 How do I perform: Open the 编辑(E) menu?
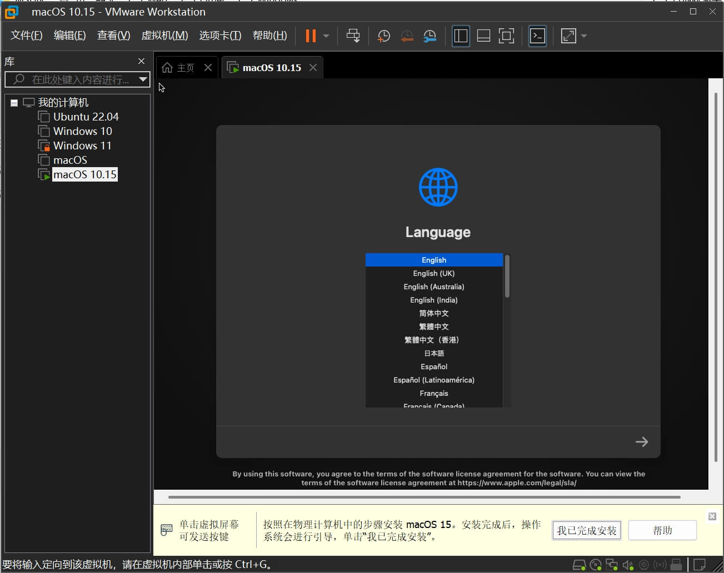pyautogui.click(x=69, y=36)
